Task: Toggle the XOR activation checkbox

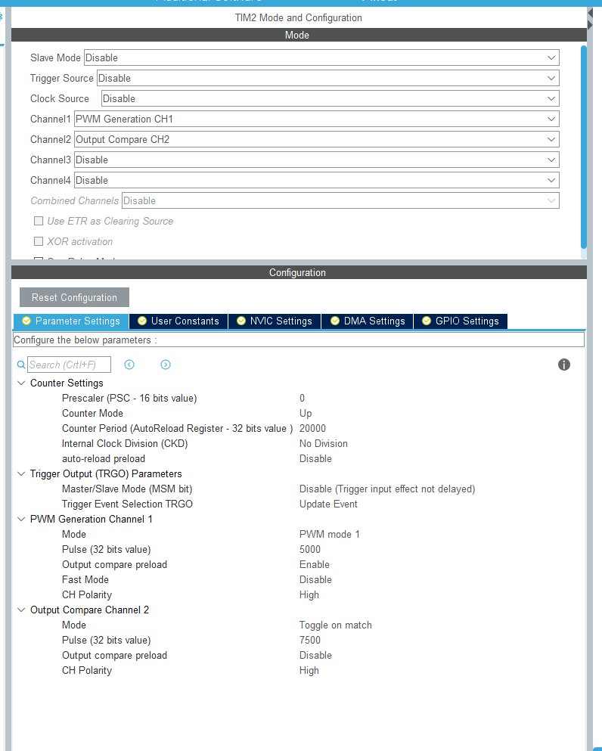Action: point(39,241)
